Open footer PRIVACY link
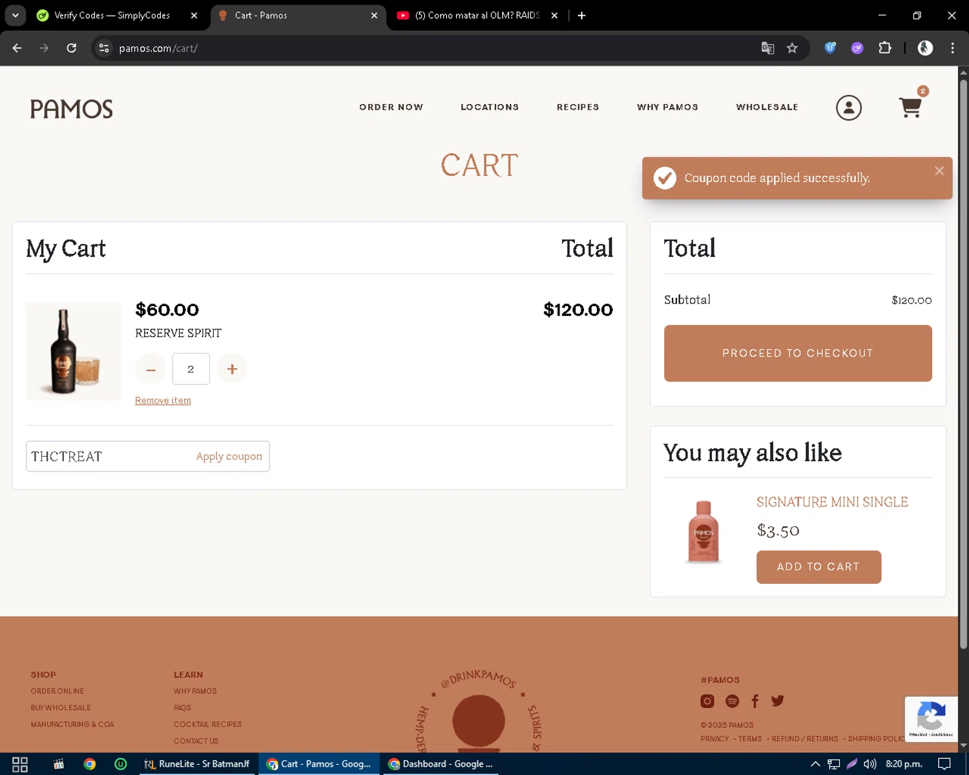 tap(714, 739)
